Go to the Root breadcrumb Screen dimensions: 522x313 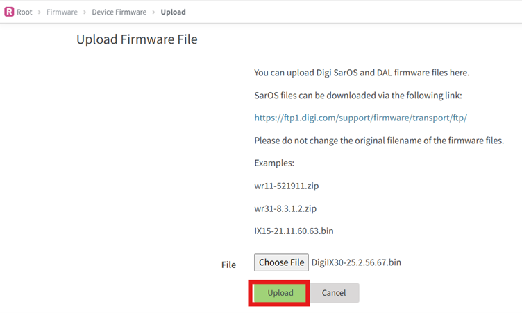point(24,12)
